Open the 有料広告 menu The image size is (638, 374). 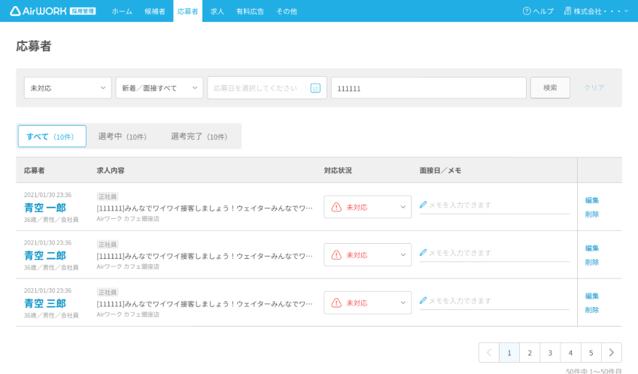point(250,11)
